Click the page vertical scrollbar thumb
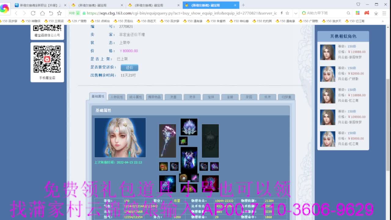Screen dimensions: 391x220 388,125
